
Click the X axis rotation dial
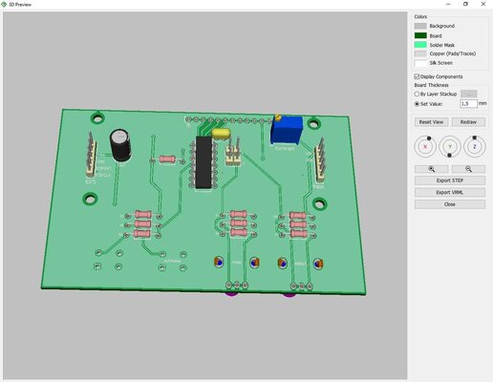[x=425, y=147]
